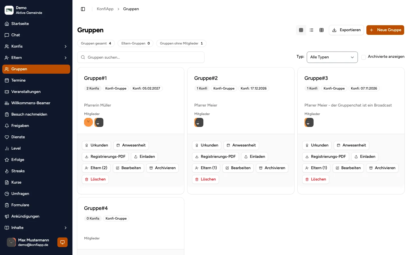Delete Gruppe#2 with Löschen
The image size is (409, 255).
(205, 179)
